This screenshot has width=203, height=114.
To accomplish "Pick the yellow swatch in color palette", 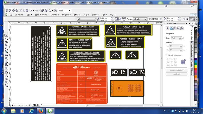I will [x=196, y=66].
